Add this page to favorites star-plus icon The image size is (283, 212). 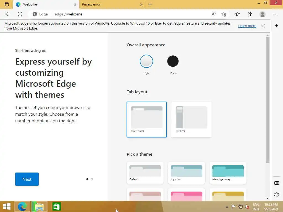pos(224,14)
